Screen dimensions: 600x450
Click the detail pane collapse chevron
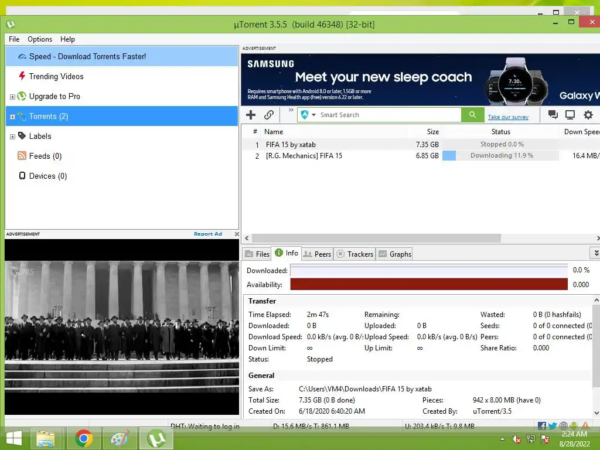595,253
